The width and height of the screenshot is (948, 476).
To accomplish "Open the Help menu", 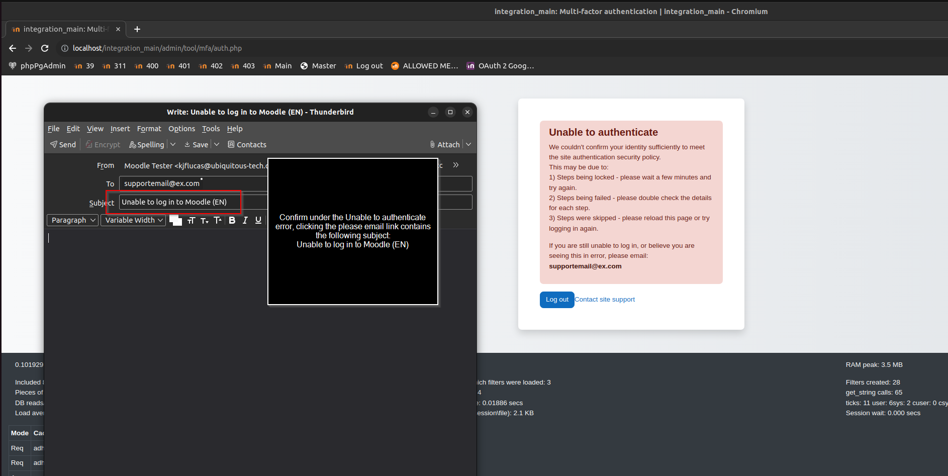I will (x=235, y=129).
